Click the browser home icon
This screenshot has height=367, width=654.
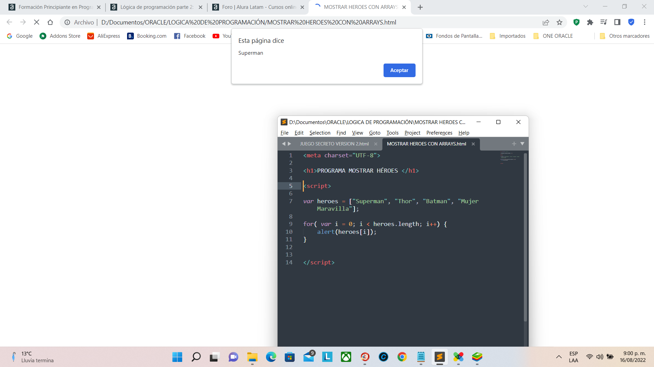[50, 22]
